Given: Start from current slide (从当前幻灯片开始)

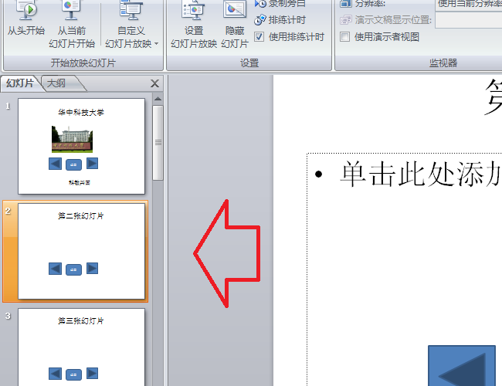Looking at the screenshot, I should (72, 25).
